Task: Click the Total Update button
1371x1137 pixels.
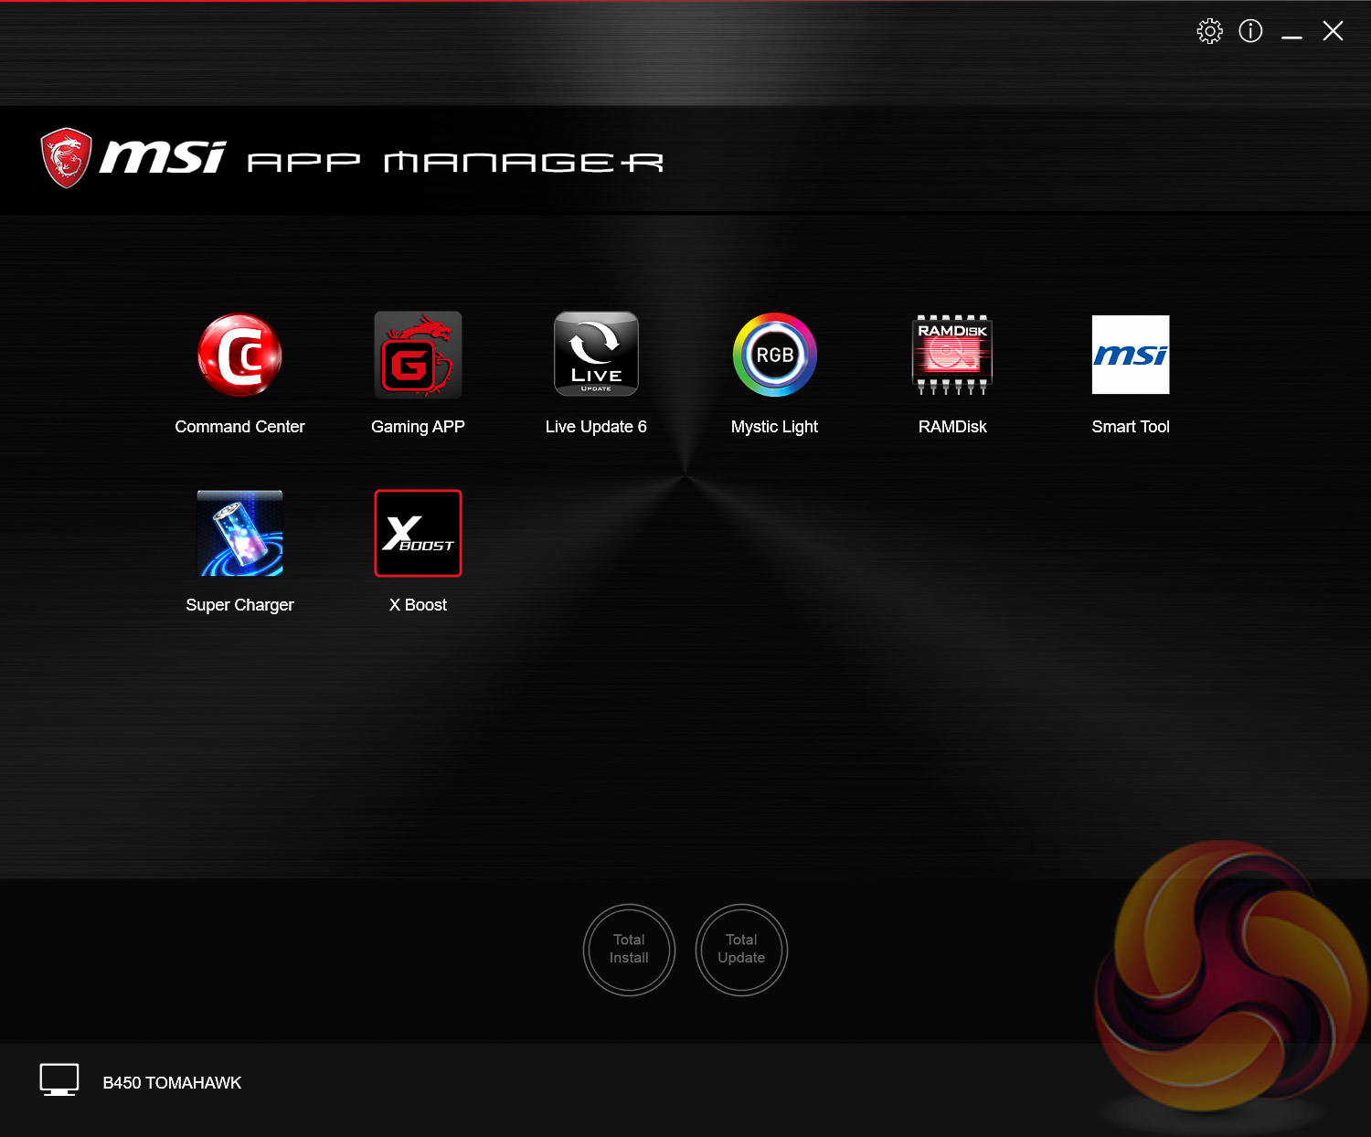Action: pos(741,950)
